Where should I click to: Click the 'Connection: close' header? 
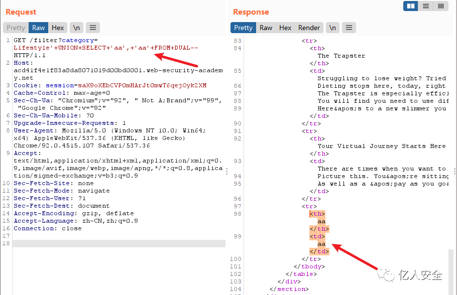point(48,229)
